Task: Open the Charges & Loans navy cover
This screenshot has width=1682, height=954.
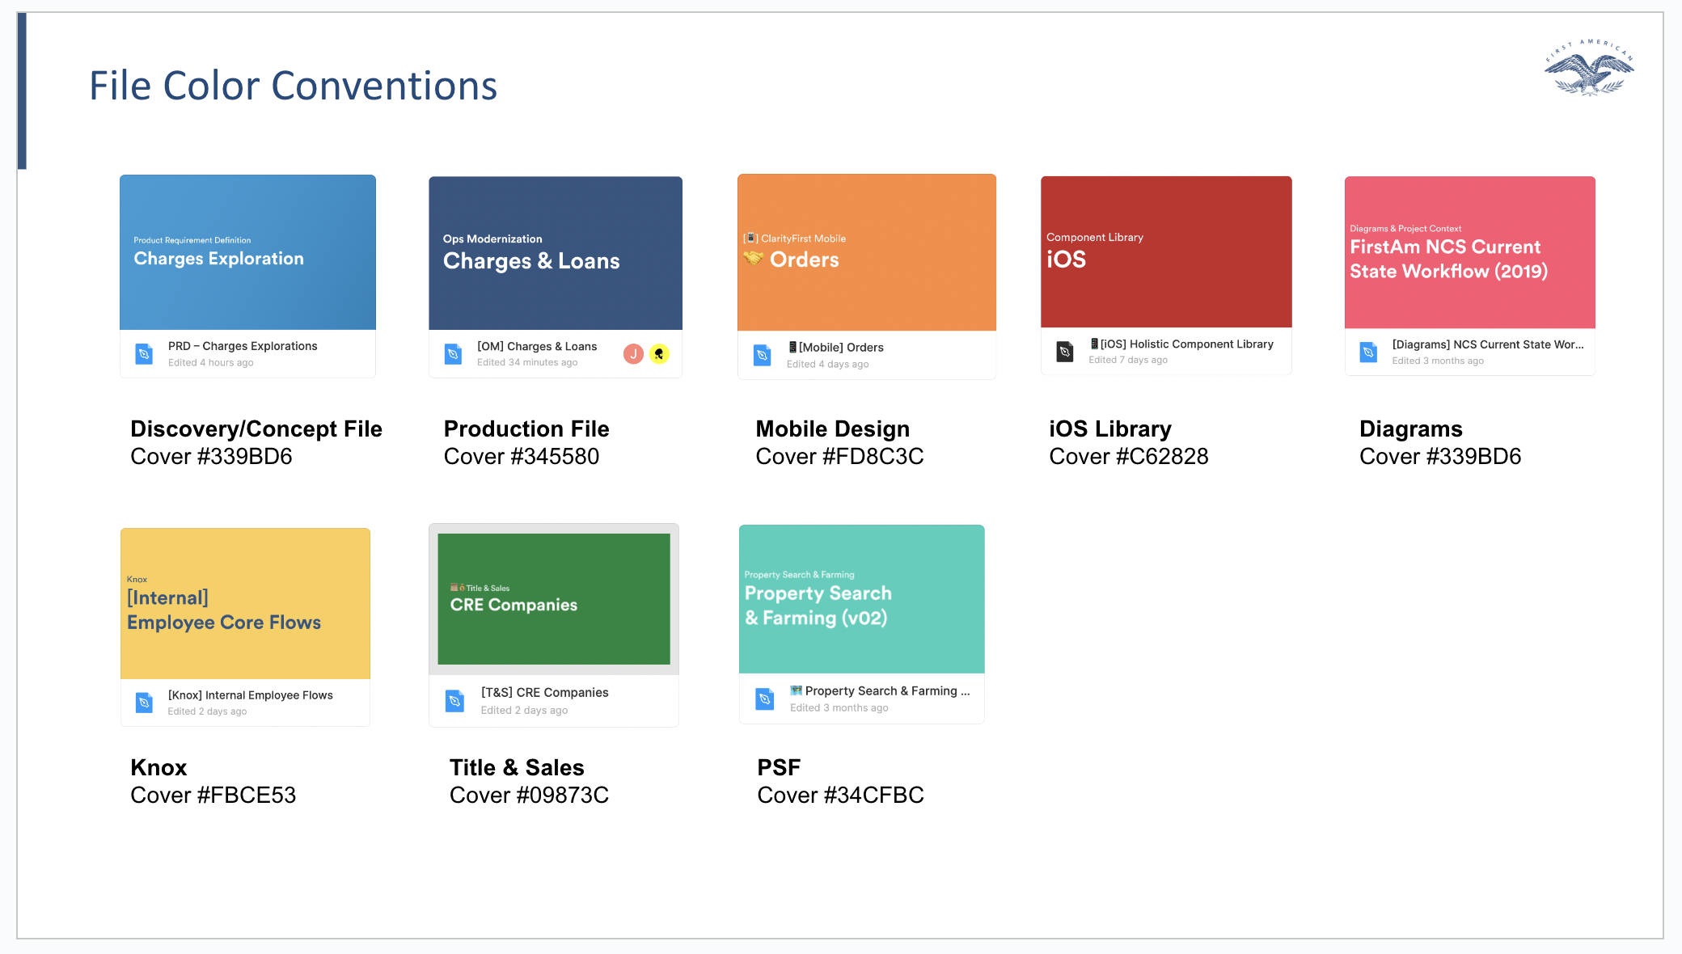Action: coord(556,253)
